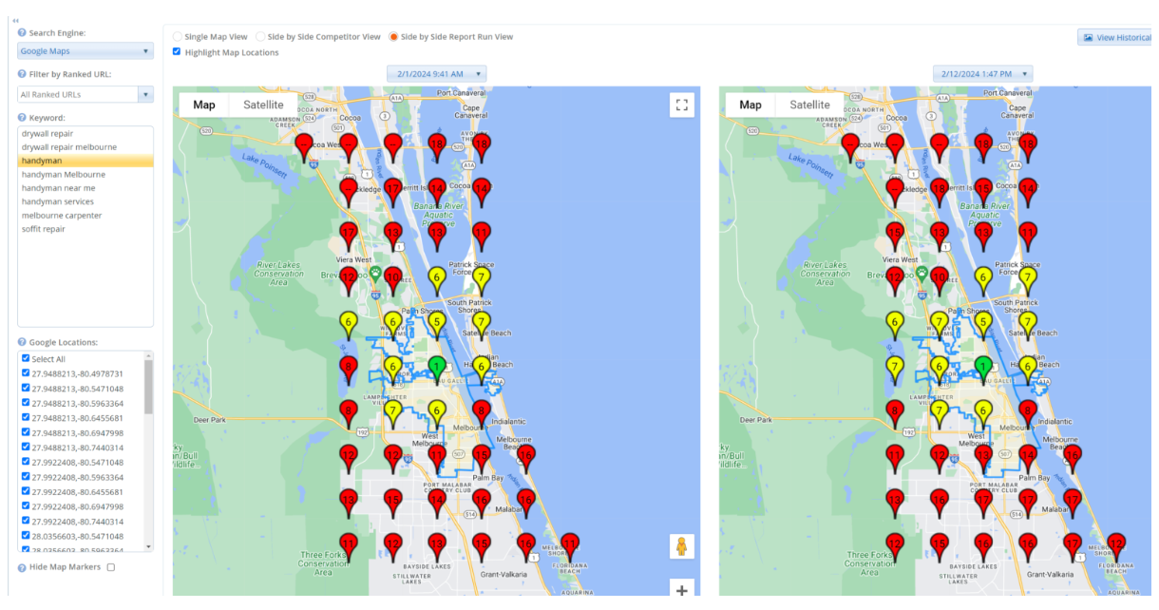Switch the left map to Satellite view

[263, 105]
